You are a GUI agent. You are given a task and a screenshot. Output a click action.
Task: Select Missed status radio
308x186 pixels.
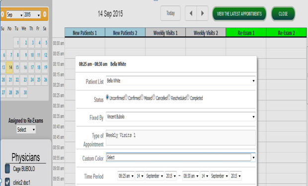tap(142, 97)
